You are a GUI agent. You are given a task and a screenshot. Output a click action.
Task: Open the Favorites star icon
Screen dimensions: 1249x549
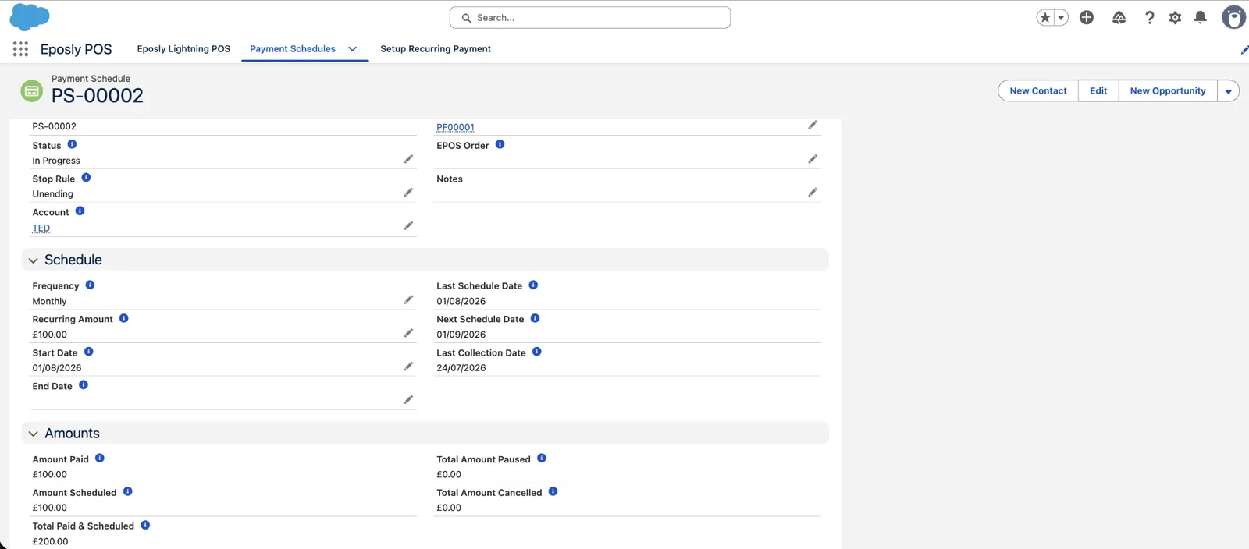[1045, 17]
